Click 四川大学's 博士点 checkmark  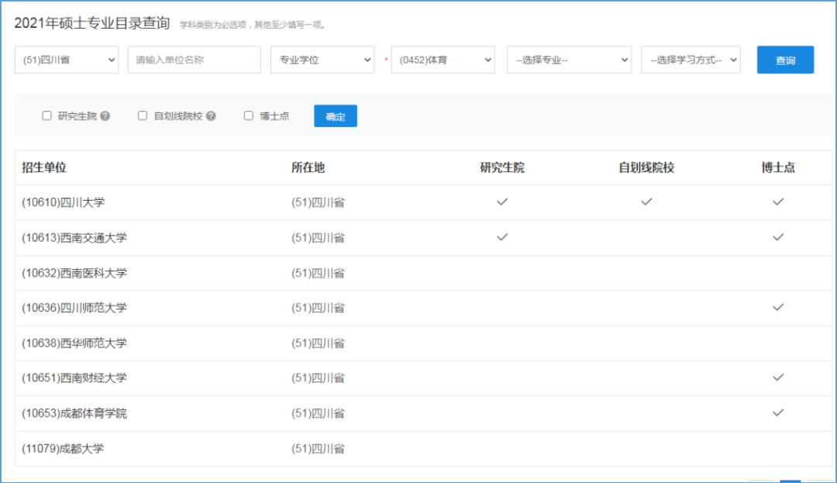pyautogui.click(x=778, y=202)
